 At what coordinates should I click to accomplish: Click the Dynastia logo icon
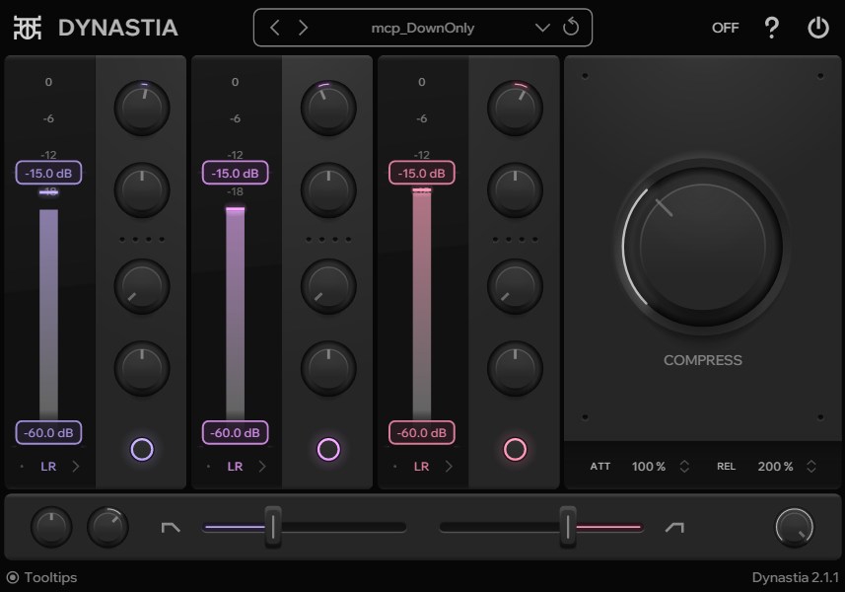click(x=28, y=28)
